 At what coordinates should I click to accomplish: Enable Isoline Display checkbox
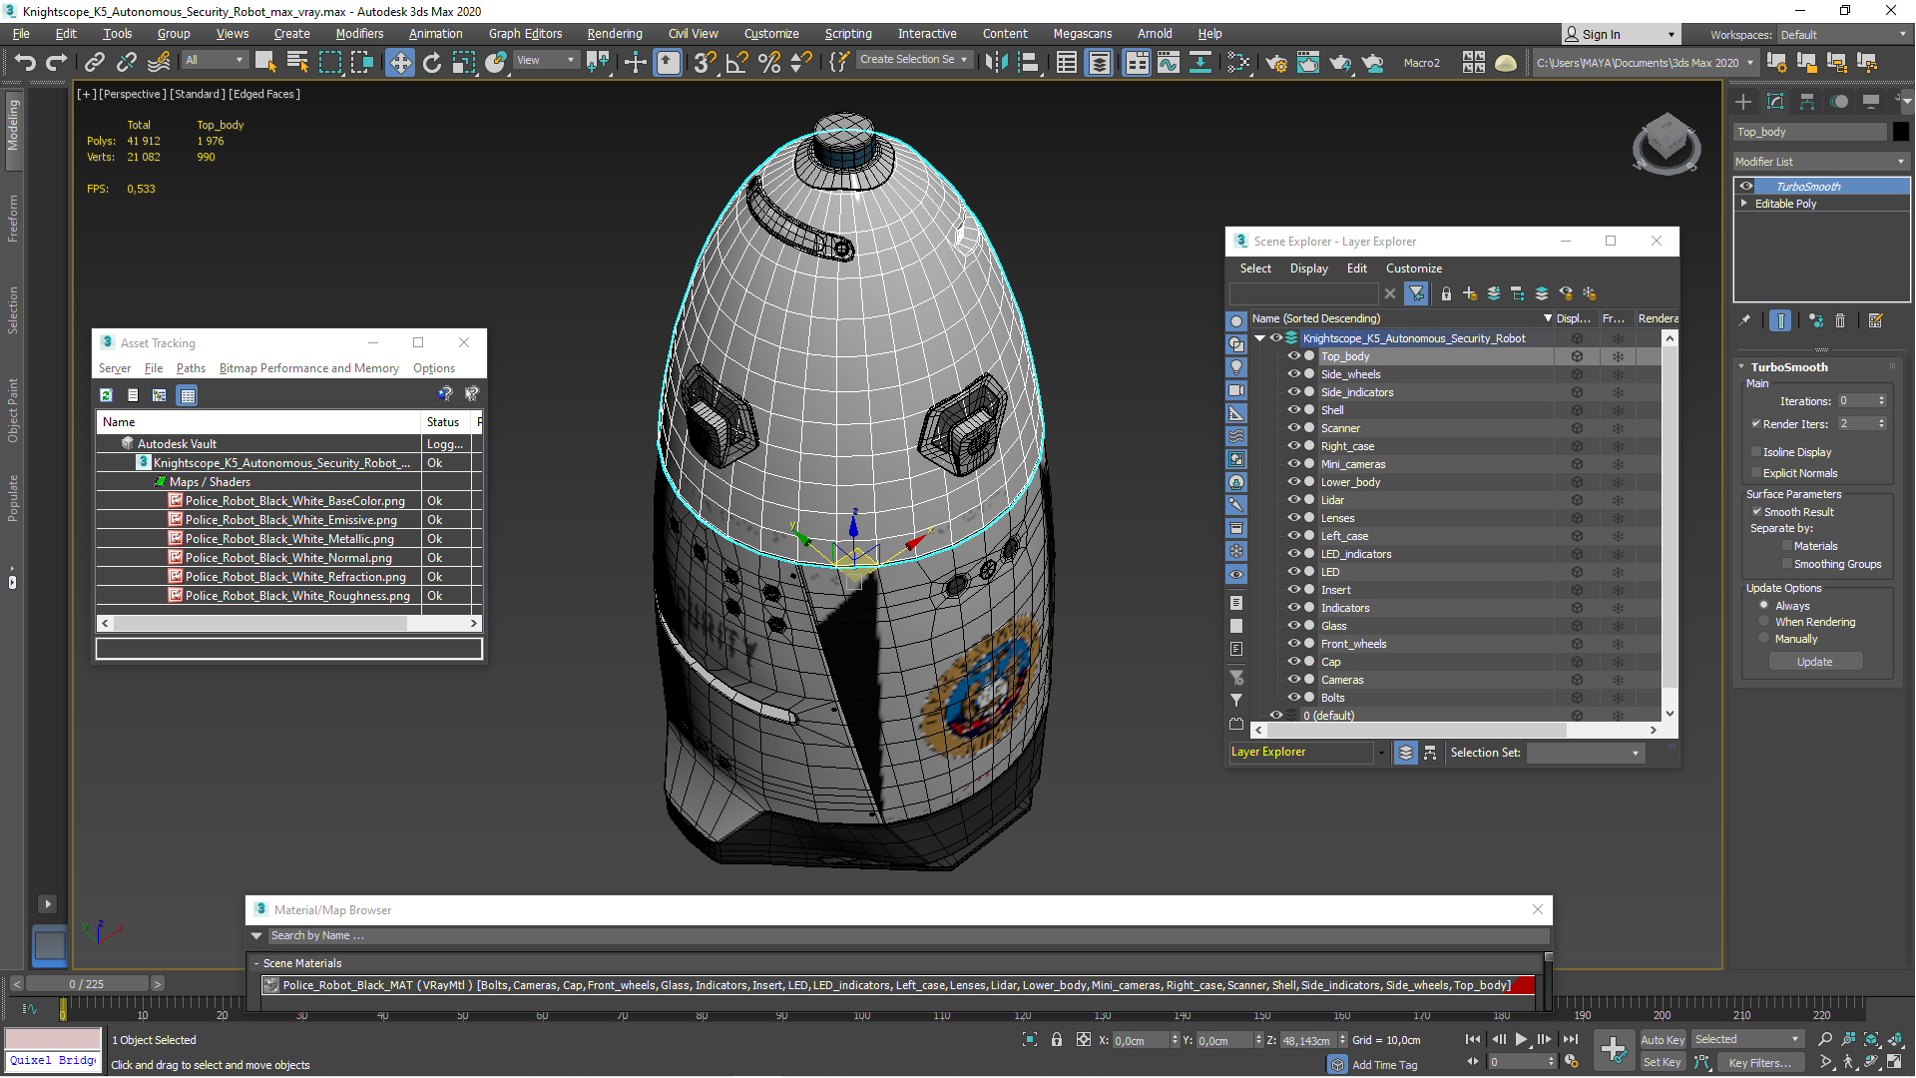pos(1756,452)
